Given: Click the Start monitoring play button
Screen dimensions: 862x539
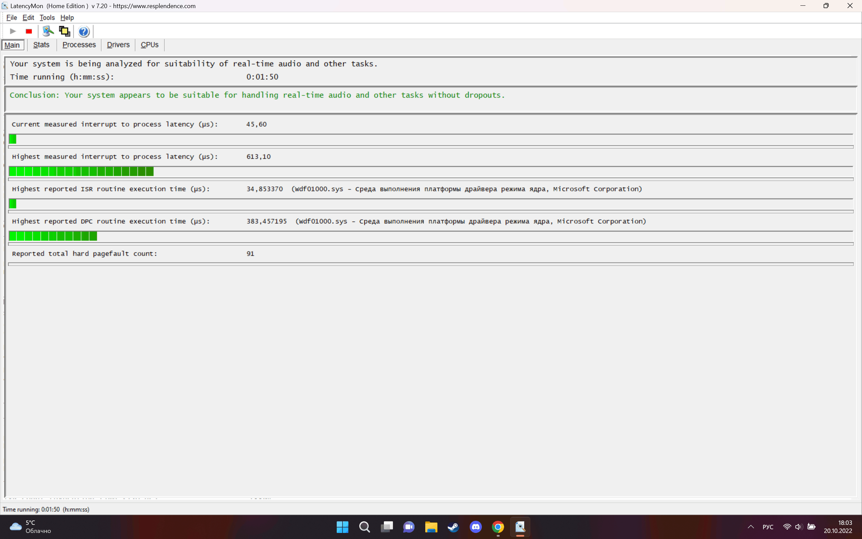Looking at the screenshot, I should (x=13, y=31).
